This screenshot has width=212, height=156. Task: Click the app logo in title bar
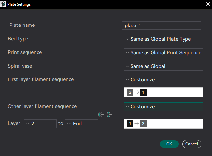click(4, 4)
